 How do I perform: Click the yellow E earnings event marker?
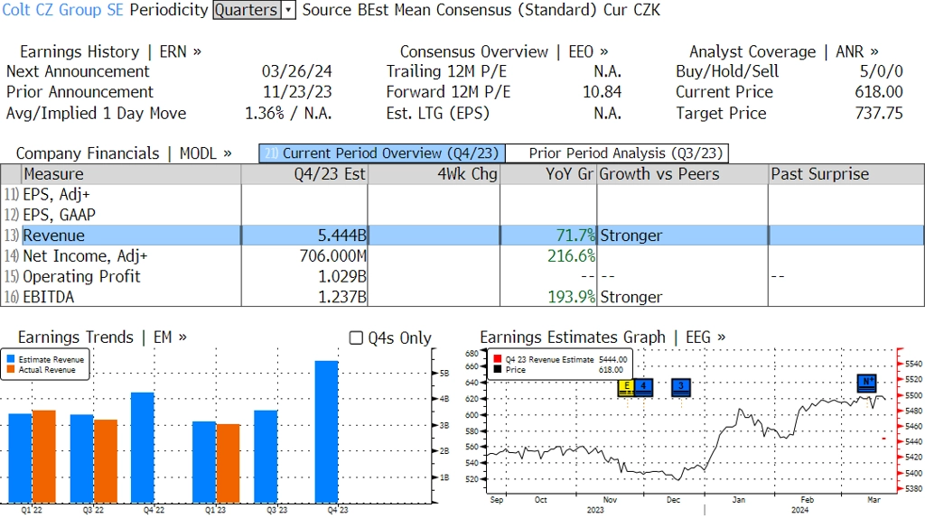627,387
